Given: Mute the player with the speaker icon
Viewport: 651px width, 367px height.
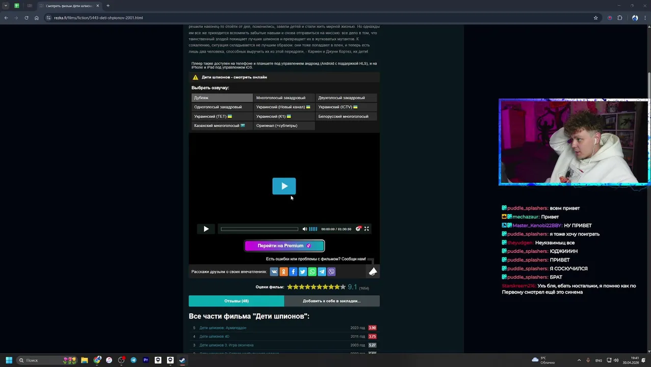Looking at the screenshot, I should click(x=304, y=229).
